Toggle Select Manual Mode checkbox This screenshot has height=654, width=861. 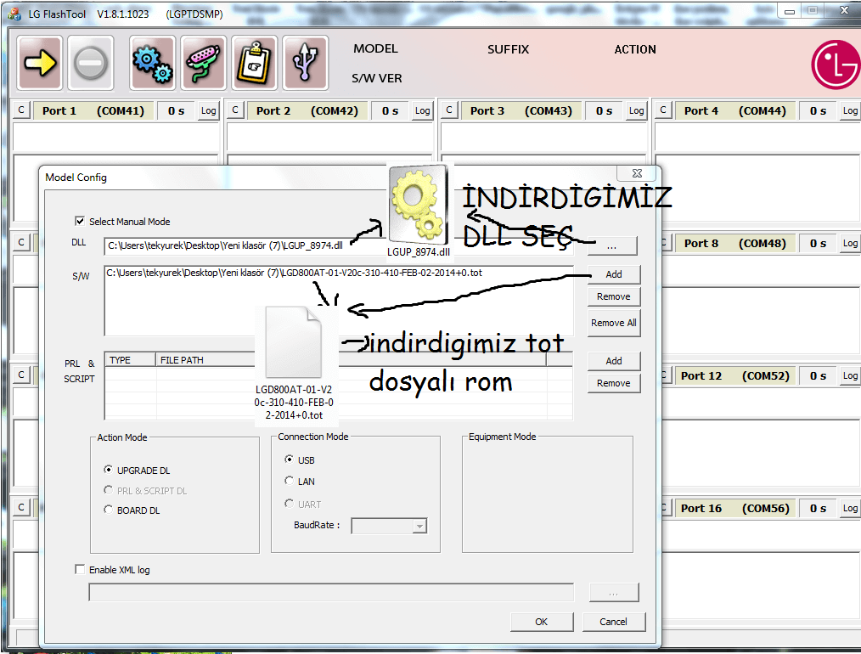81,221
